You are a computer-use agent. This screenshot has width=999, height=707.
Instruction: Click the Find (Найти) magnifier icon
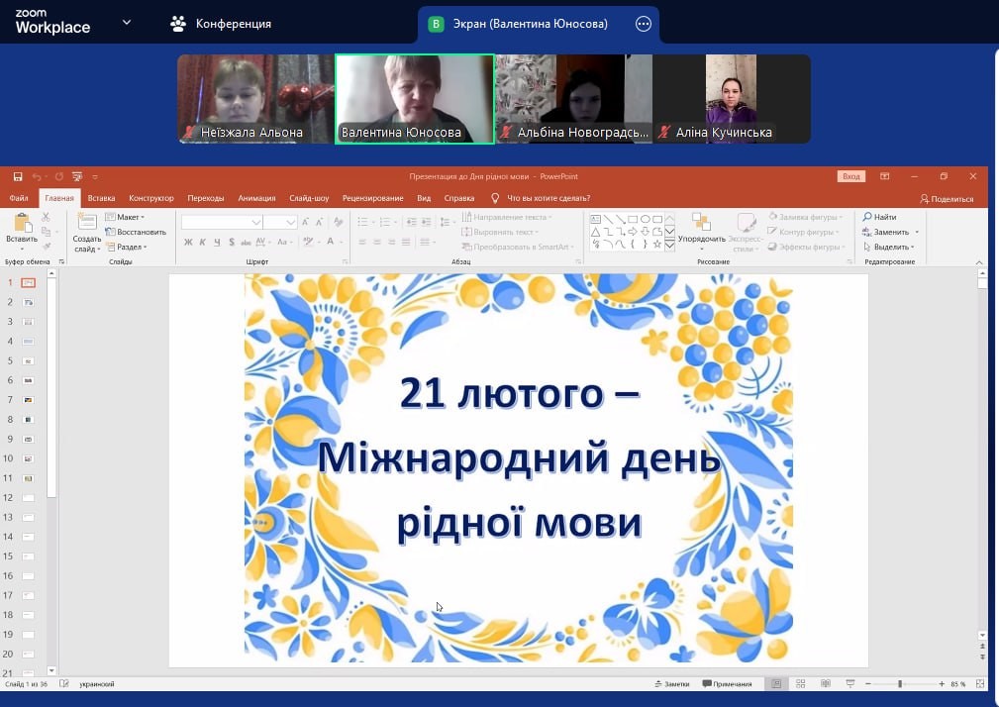(868, 217)
